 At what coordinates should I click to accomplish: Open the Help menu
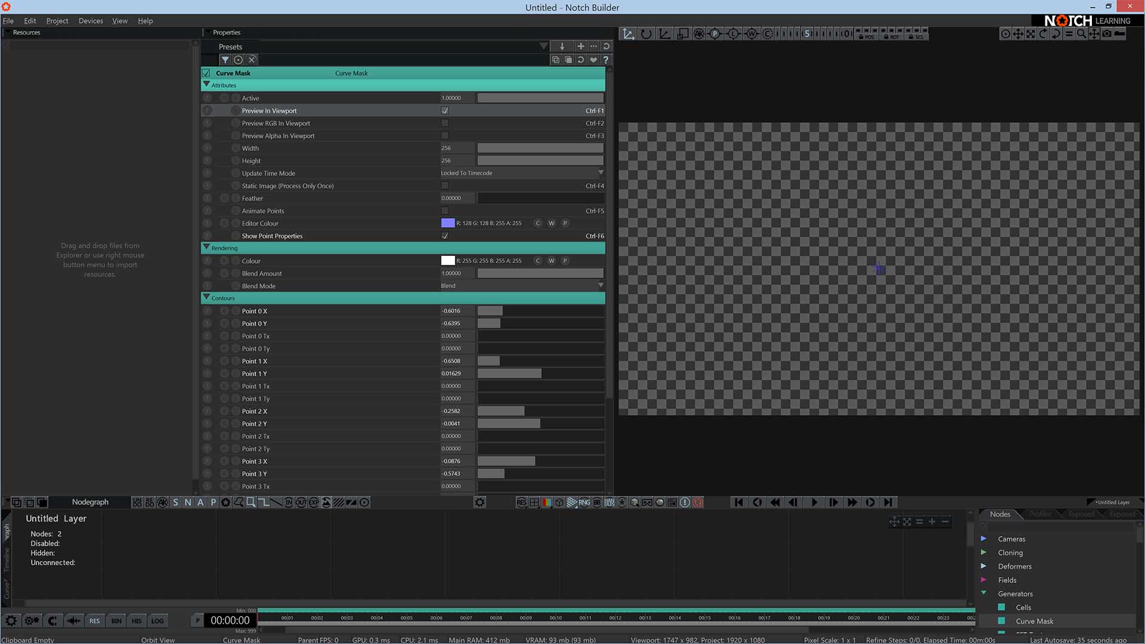(x=146, y=20)
